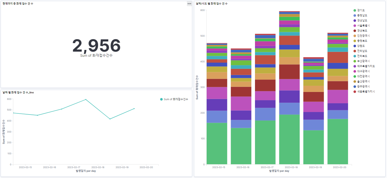Click the last line chart data point
This screenshot has width=387, height=178.
click(134, 109)
